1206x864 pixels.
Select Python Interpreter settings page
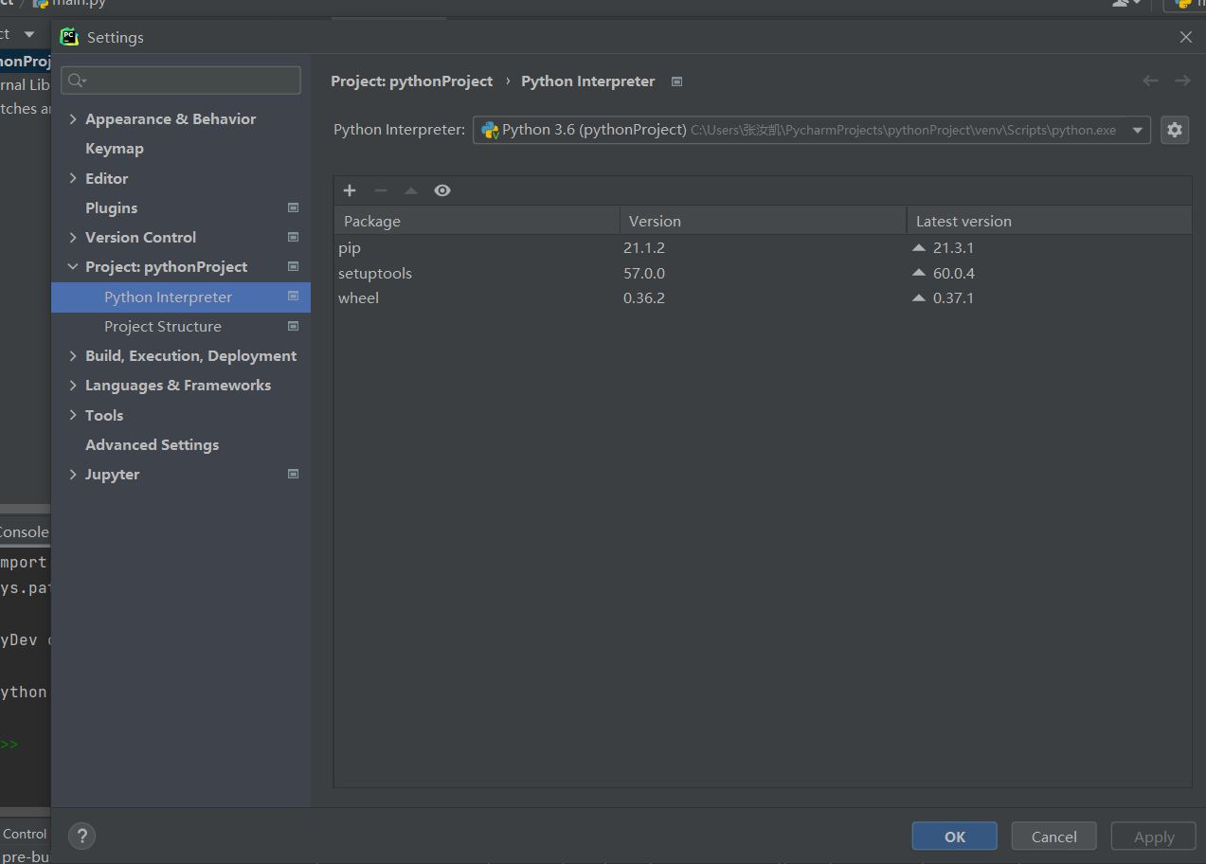181,297
